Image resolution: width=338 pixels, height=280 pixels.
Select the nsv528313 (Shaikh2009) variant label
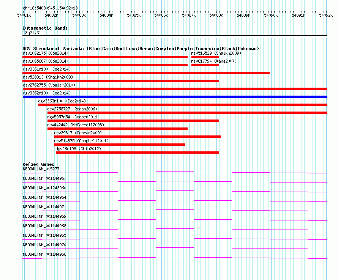[x=48, y=77]
